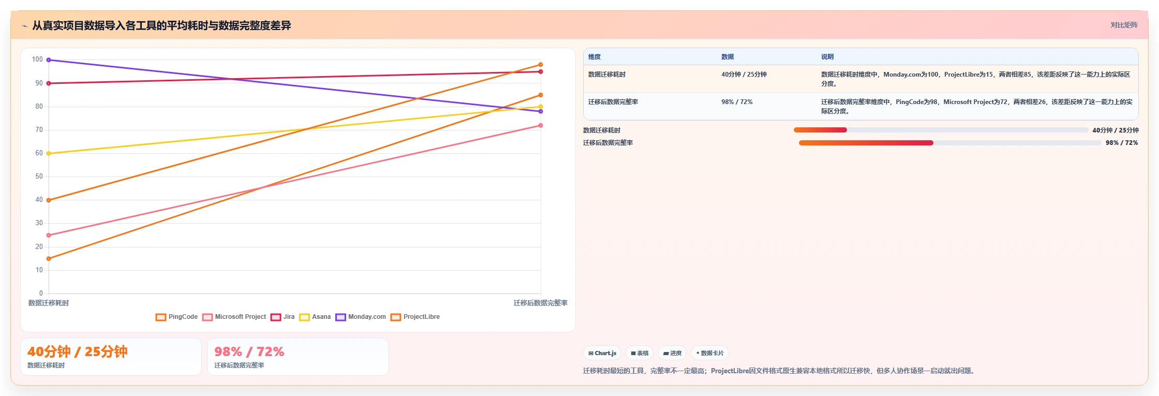This screenshot has width=1159, height=396.
Task: Open the 98% / 72% stat card
Action: coord(298,357)
